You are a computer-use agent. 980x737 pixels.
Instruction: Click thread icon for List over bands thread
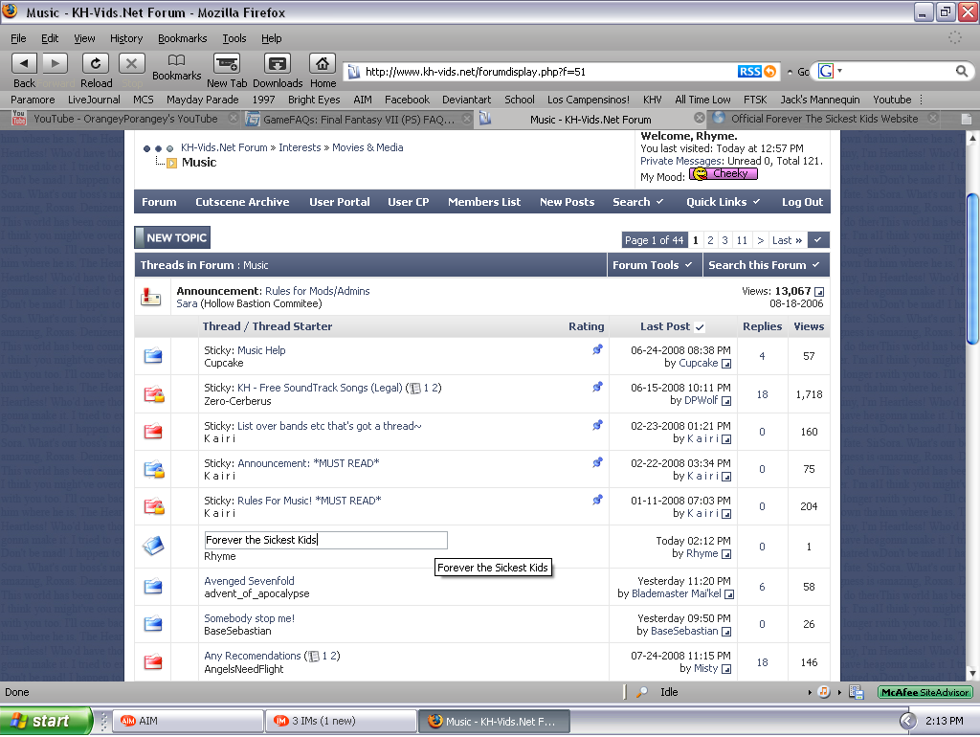coord(153,432)
